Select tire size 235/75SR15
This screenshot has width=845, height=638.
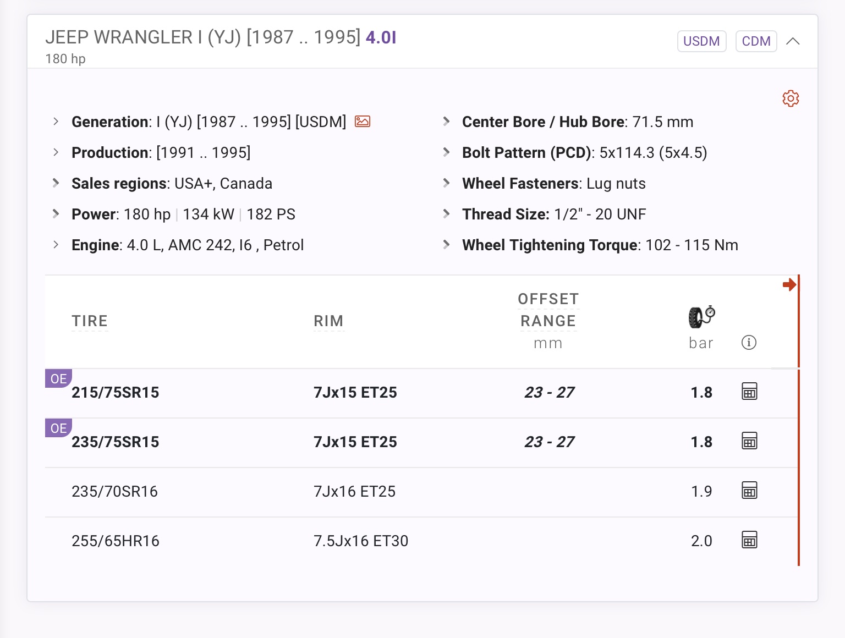116,442
